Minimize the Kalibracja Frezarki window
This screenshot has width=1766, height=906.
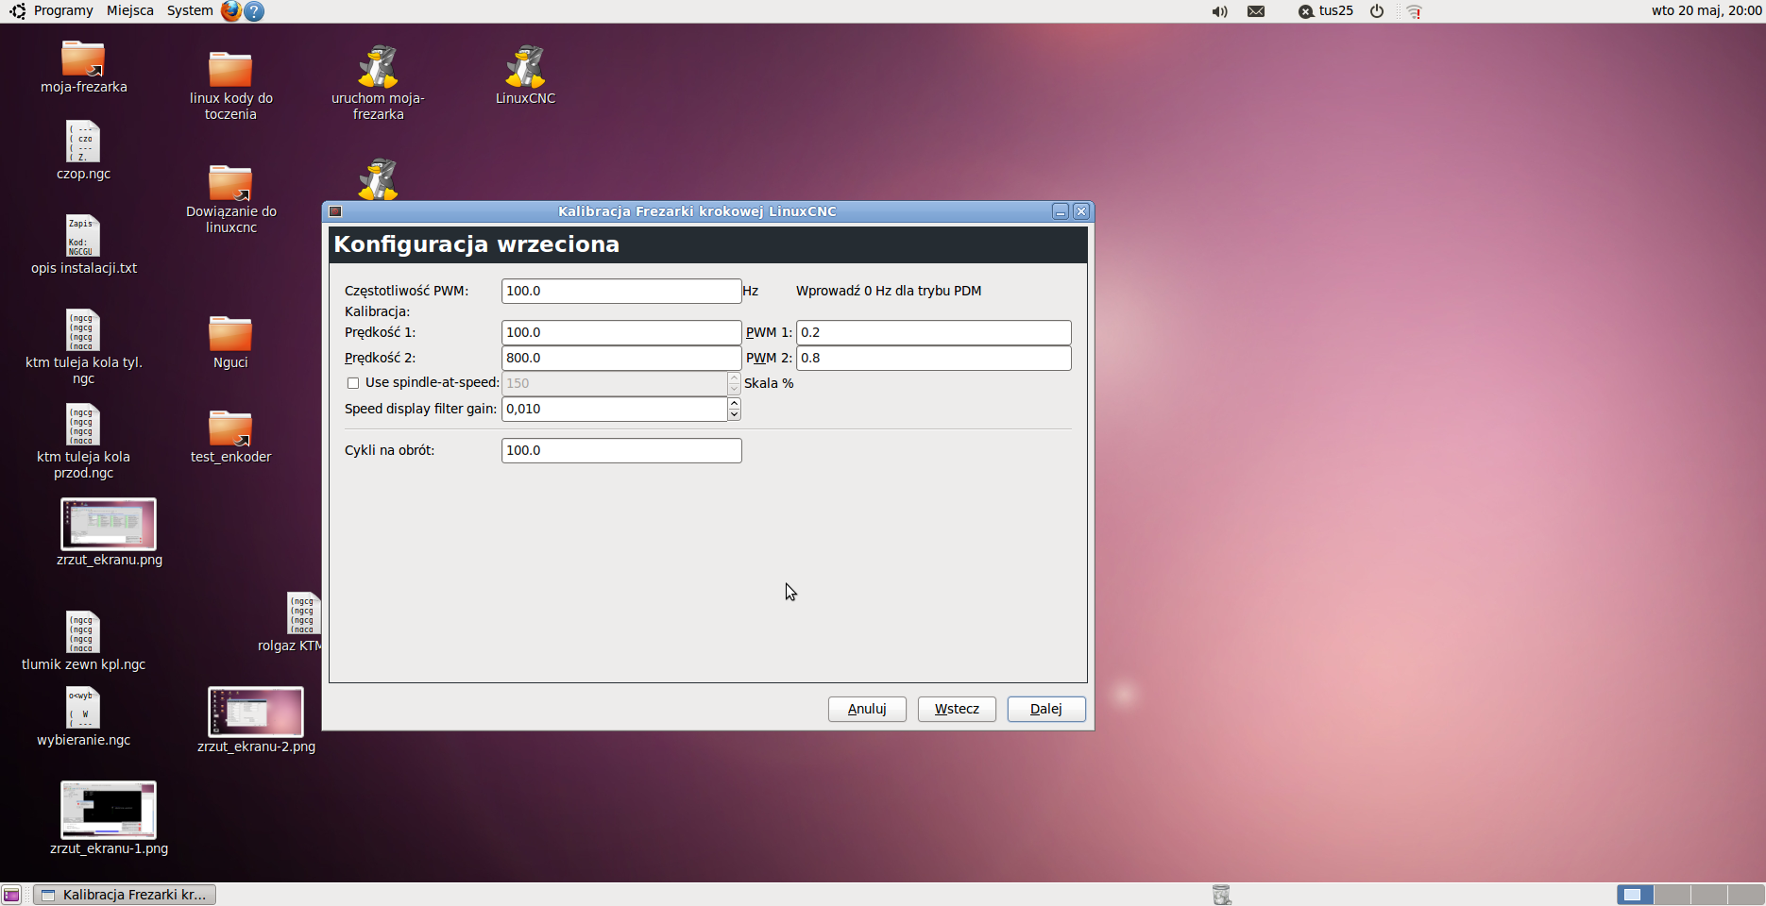(x=1061, y=211)
